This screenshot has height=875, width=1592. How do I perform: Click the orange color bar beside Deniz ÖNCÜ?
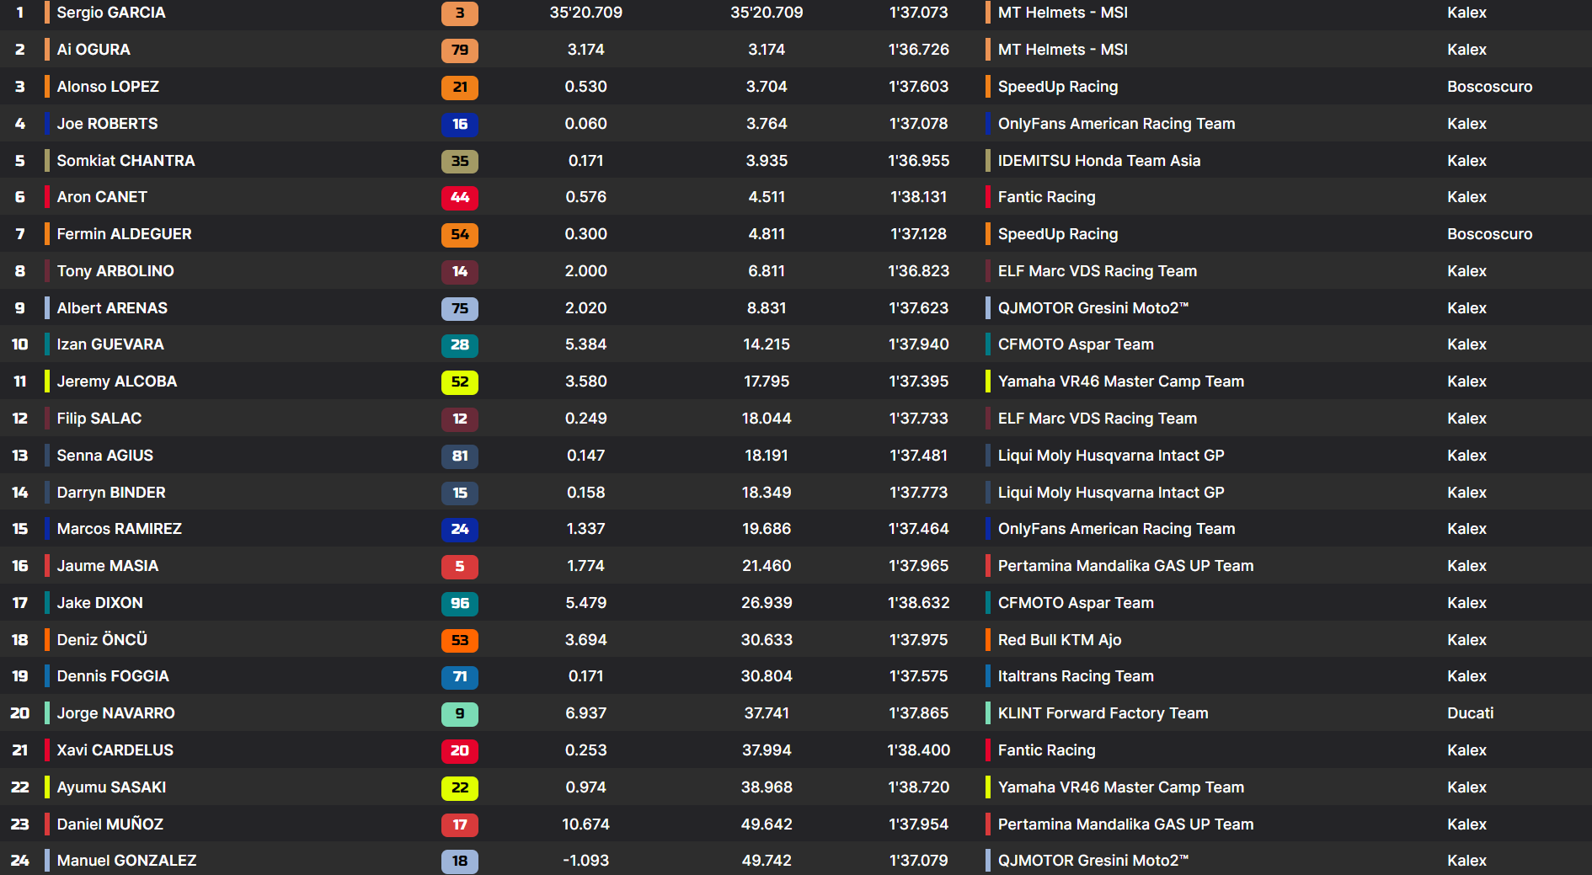point(47,640)
